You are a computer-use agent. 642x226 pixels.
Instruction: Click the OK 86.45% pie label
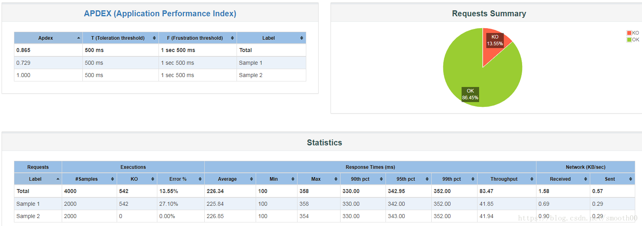point(470,94)
